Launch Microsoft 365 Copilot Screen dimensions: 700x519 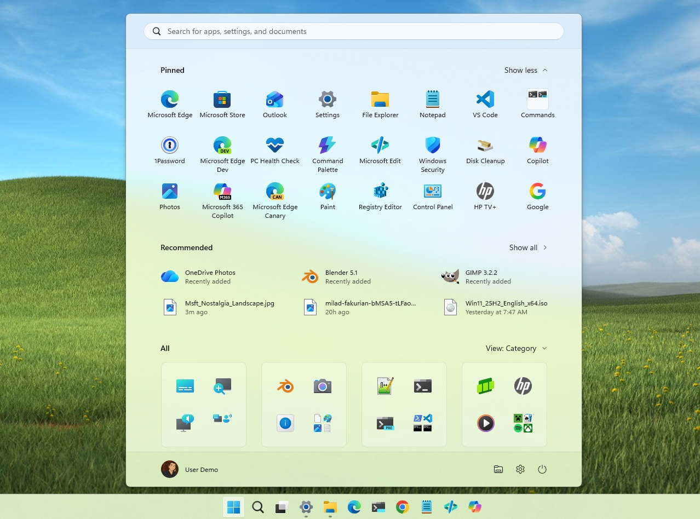click(222, 198)
